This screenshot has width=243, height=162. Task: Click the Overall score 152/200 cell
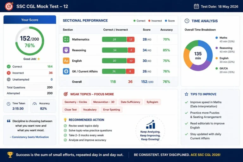[147, 82]
